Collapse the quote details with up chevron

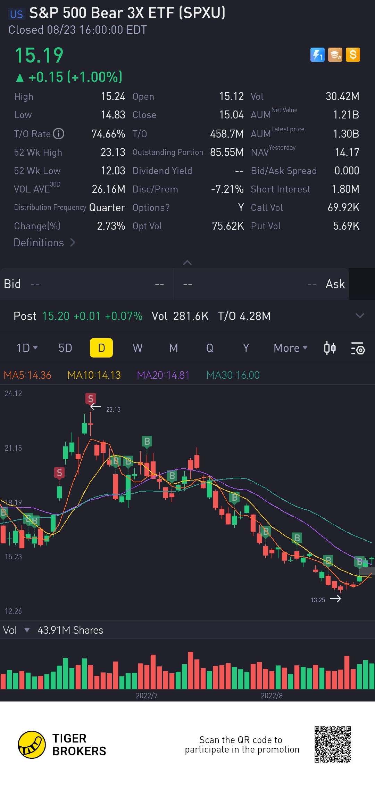click(x=187, y=263)
